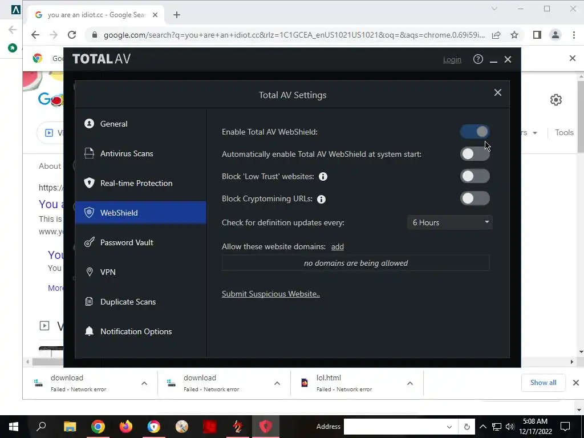The width and height of the screenshot is (584, 438).
Task: Open a new Chrome tab
Action: click(x=177, y=15)
